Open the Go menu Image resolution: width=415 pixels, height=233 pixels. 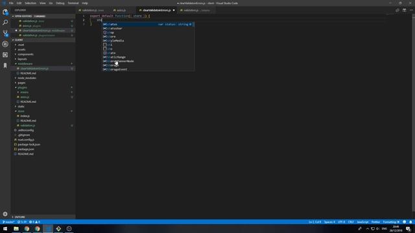click(x=51, y=3)
